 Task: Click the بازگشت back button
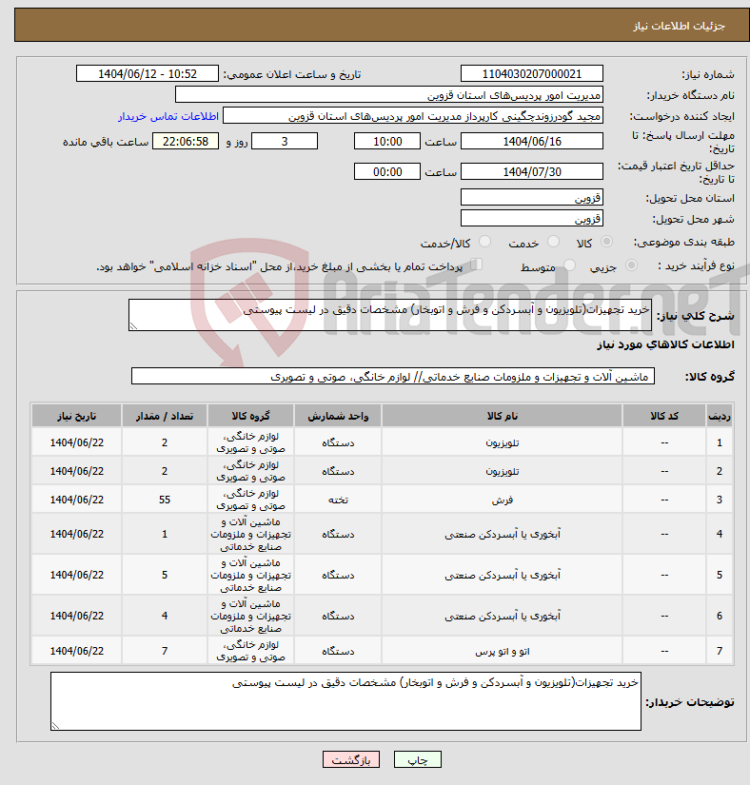click(351, 759)
